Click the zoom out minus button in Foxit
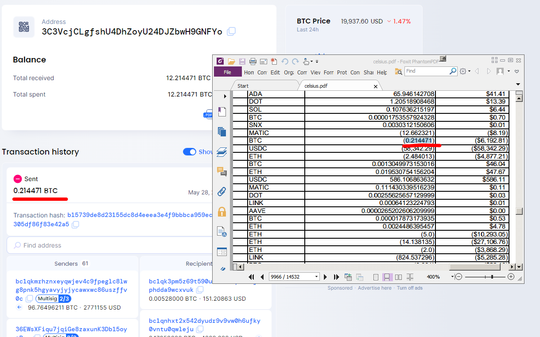 point(458,277)
